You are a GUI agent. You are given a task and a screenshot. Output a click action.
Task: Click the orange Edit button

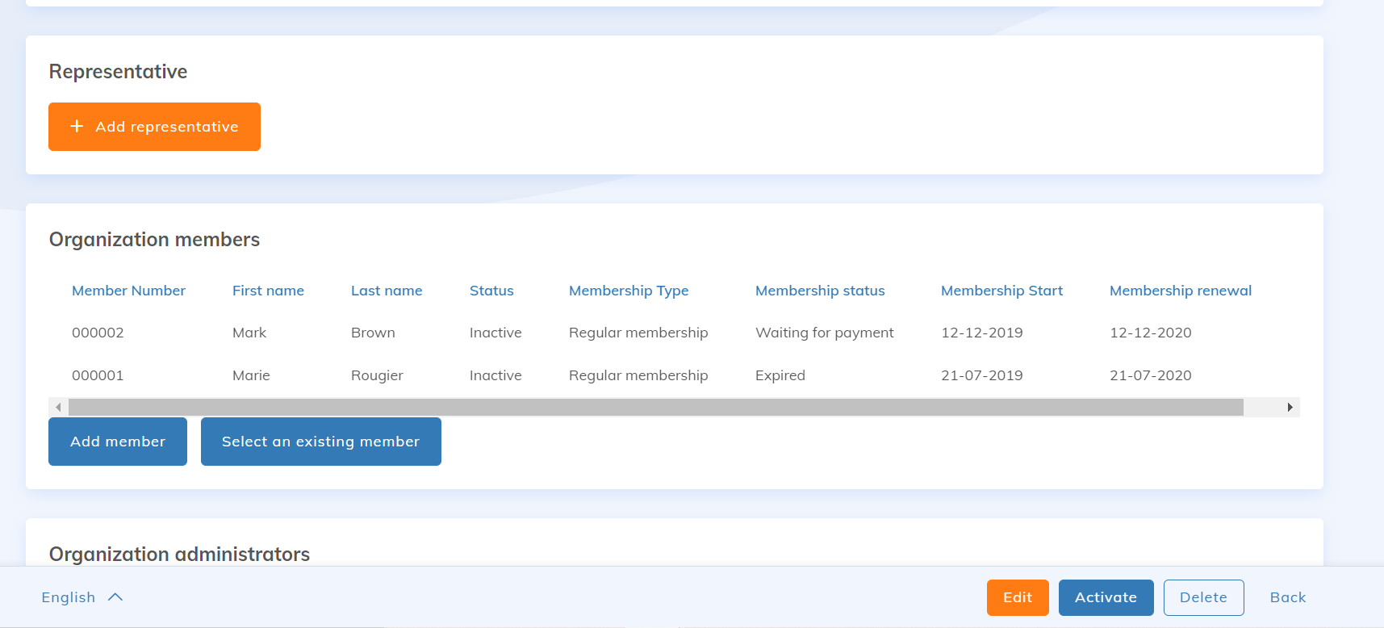click(1018, 597)
